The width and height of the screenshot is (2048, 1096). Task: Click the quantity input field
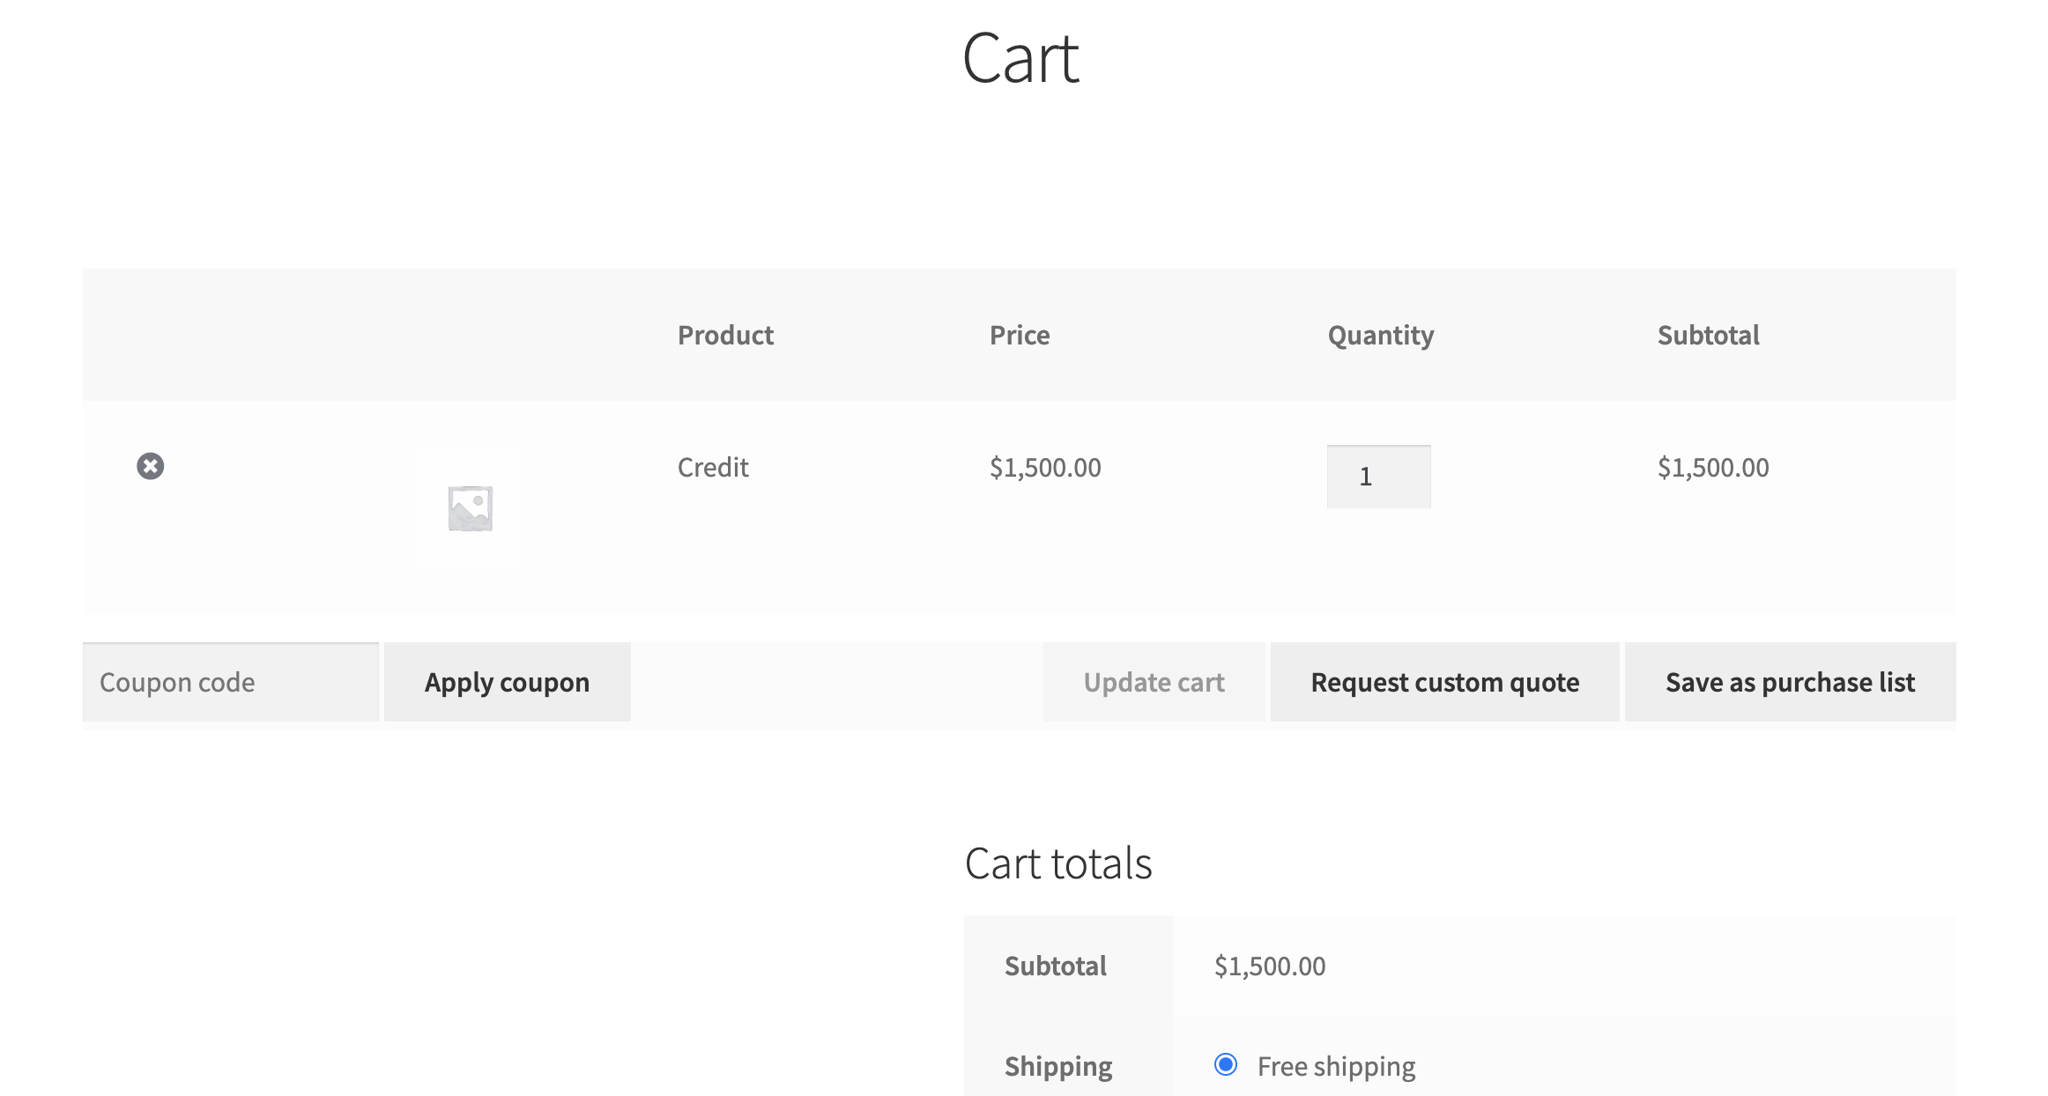coord(1378,477)
